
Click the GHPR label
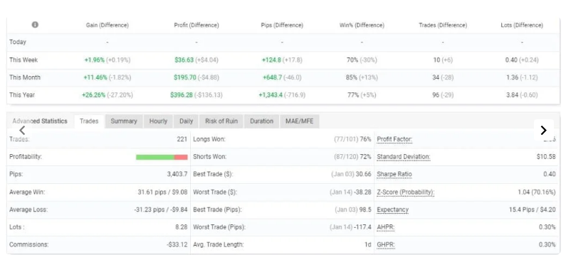point(385,245)
